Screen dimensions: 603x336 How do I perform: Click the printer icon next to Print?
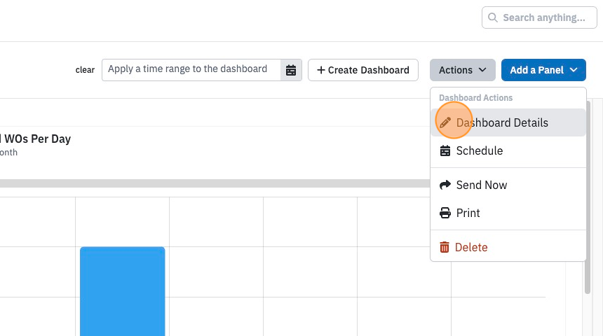(x=445, y=213)
